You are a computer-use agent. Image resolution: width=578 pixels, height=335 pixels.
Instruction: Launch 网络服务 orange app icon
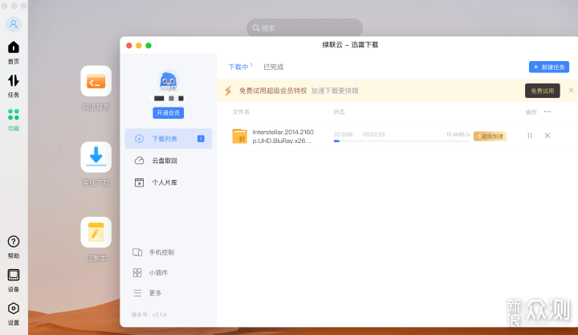tap(96, 81)
